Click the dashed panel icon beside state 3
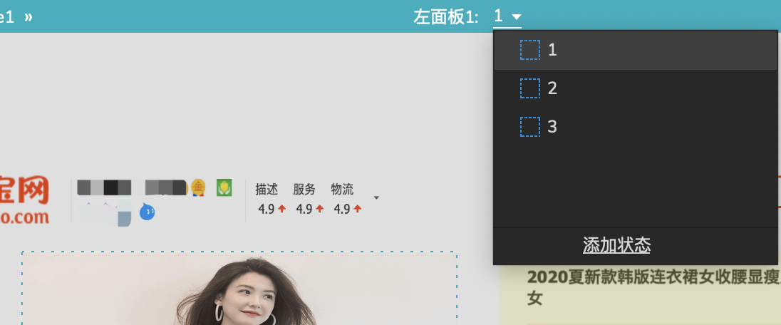The width and height of the screenshot is (781, 325). tap(530, 127)
